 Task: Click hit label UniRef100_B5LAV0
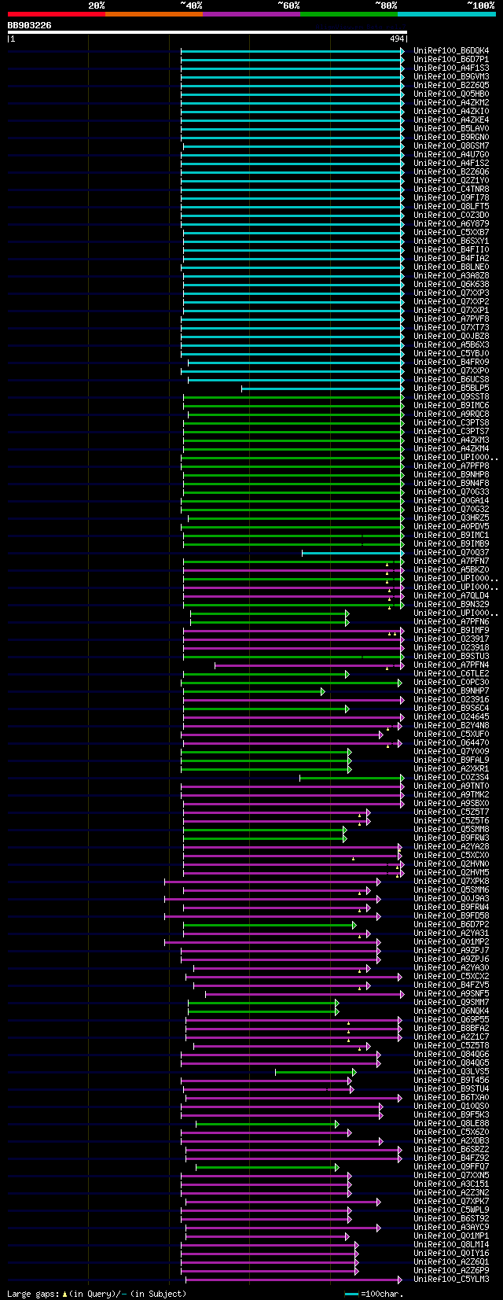451,128
